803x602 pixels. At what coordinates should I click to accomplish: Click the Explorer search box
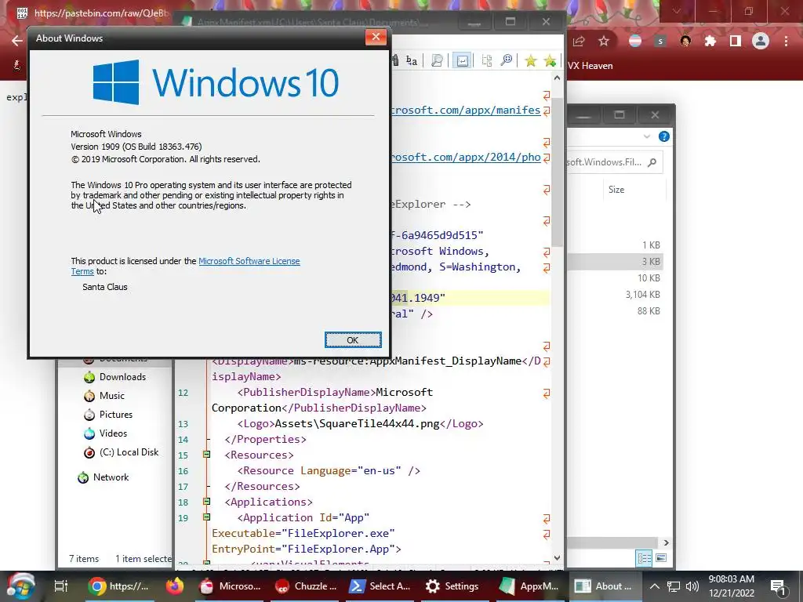[613, 162]
